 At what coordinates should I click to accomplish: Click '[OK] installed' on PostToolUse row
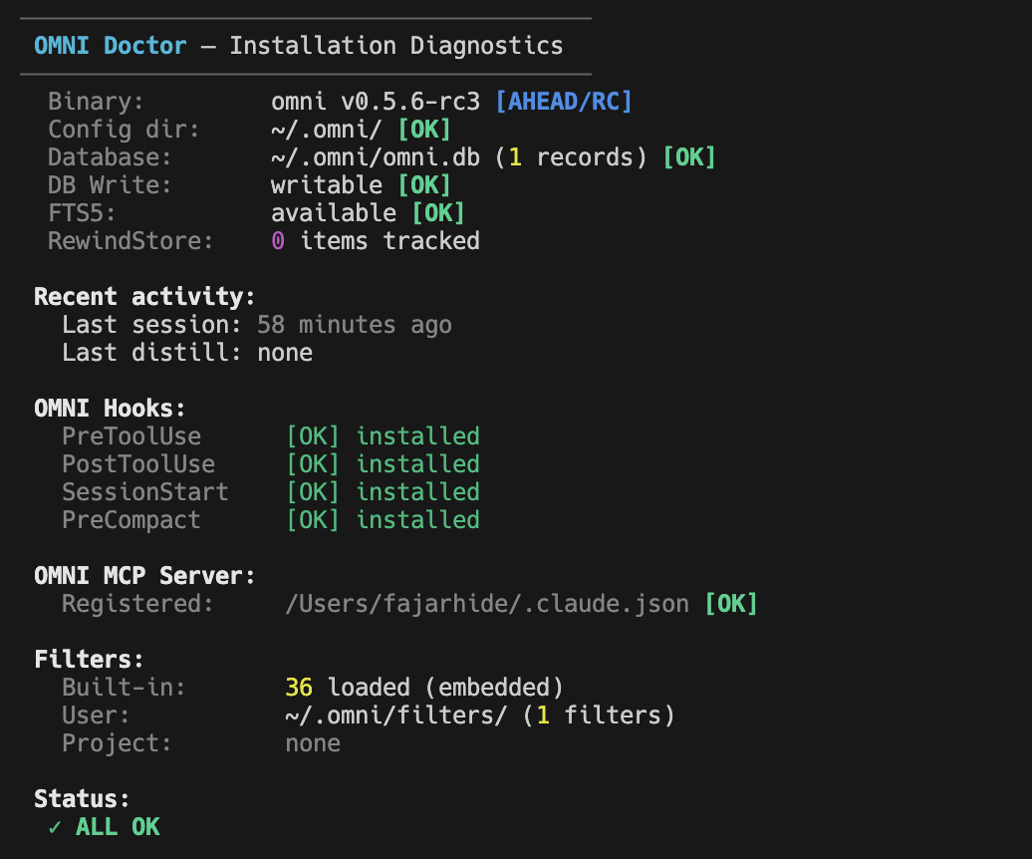(x=383, y=464)
